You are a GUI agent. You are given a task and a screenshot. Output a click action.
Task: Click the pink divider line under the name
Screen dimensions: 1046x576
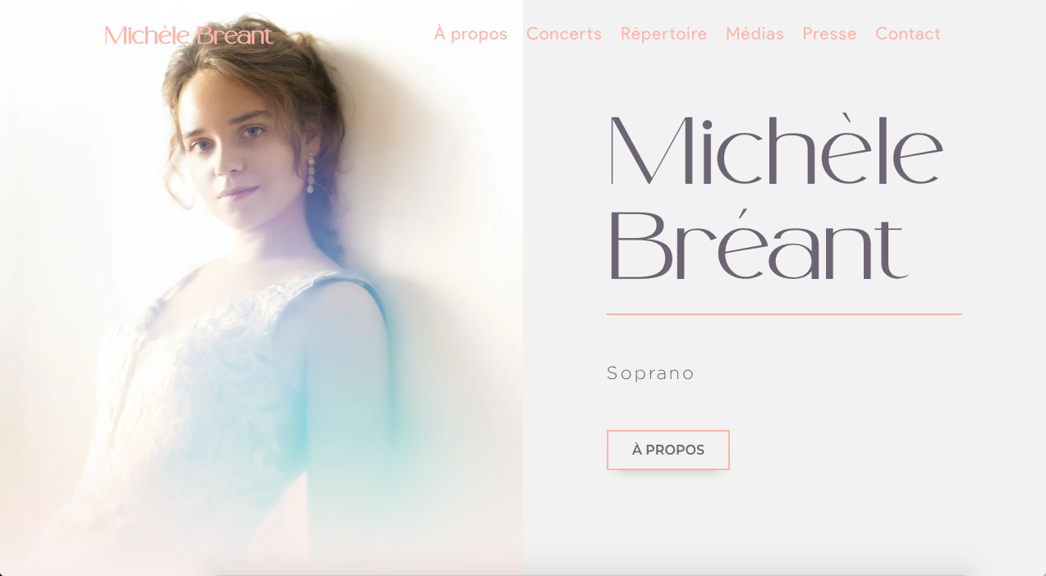click(784, 313)
